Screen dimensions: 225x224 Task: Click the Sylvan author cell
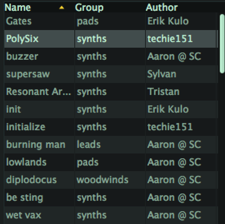(181, 74)
